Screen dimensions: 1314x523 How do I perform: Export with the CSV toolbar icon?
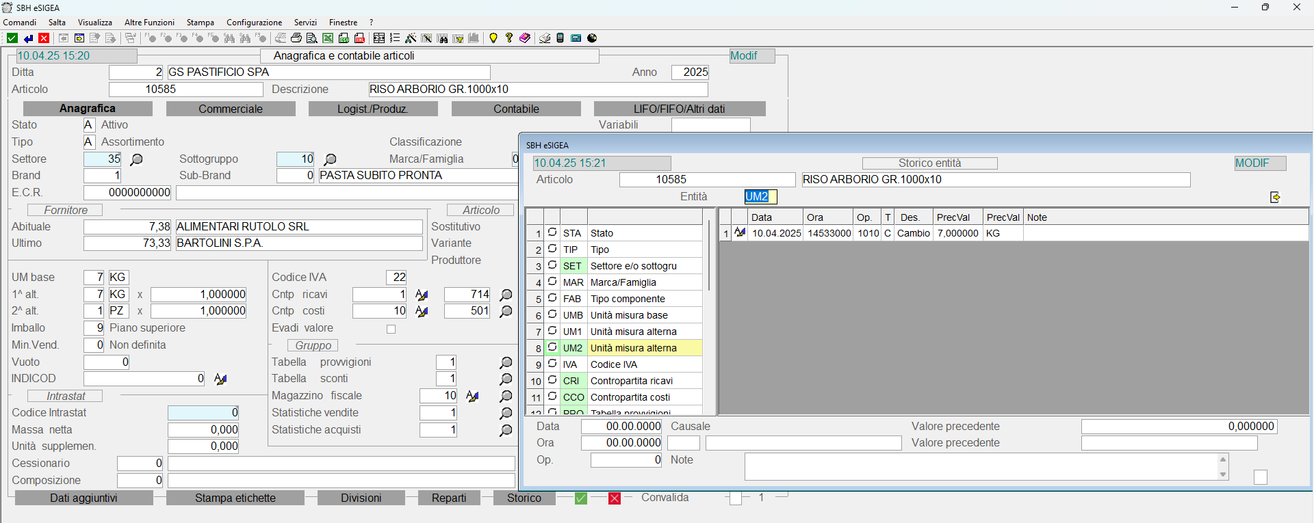point(344,38)
